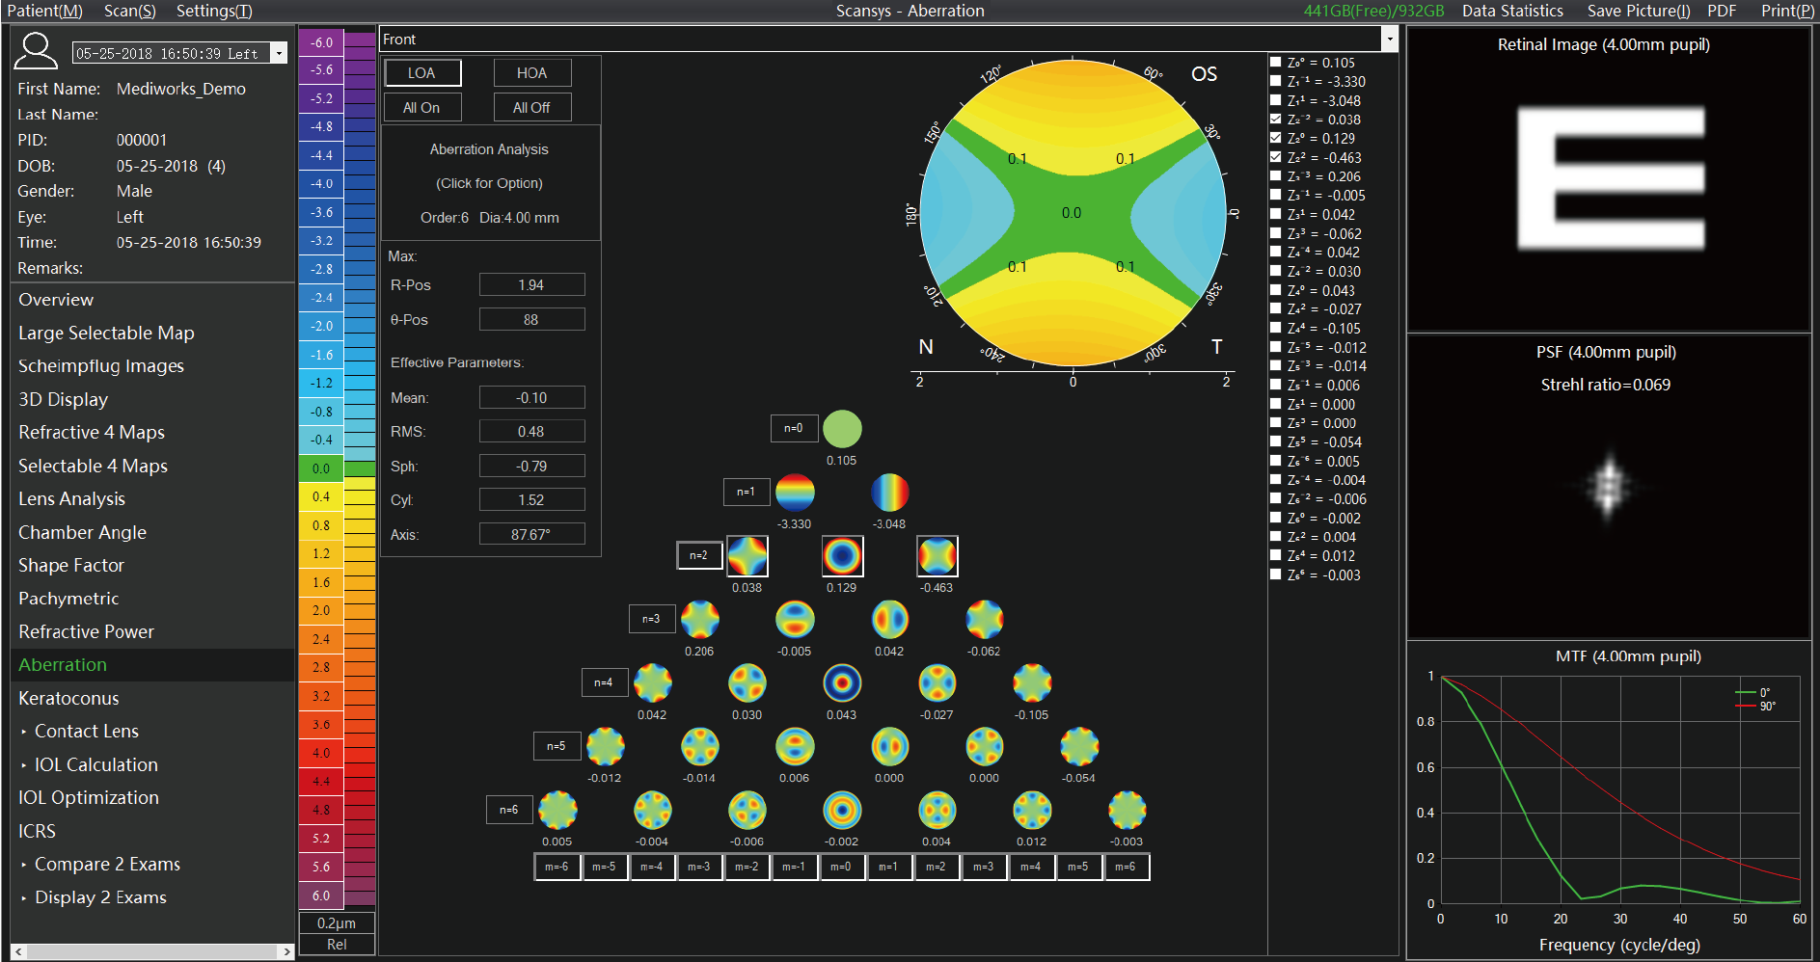This screenshot has width=1820, height=962.
Task: Select the Zernike icon valued -3.048
Action: pos(889,493)
